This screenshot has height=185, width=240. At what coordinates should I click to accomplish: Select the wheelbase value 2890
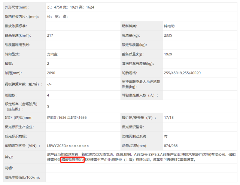tap(51, 73)
